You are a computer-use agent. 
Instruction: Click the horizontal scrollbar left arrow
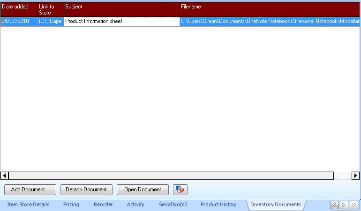pos(5,176)
